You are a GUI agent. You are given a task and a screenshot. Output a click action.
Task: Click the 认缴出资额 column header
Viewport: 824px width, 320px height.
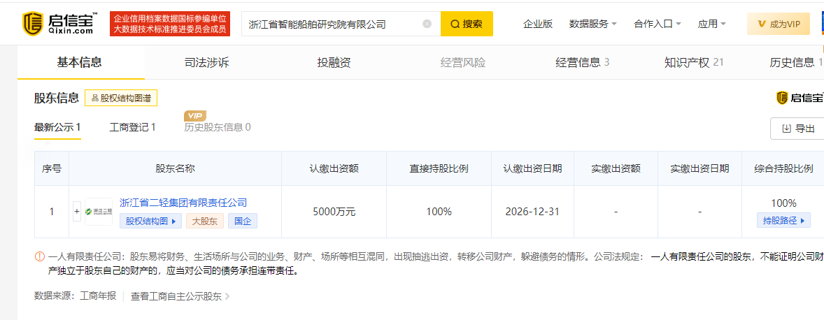tap(334, 168)
